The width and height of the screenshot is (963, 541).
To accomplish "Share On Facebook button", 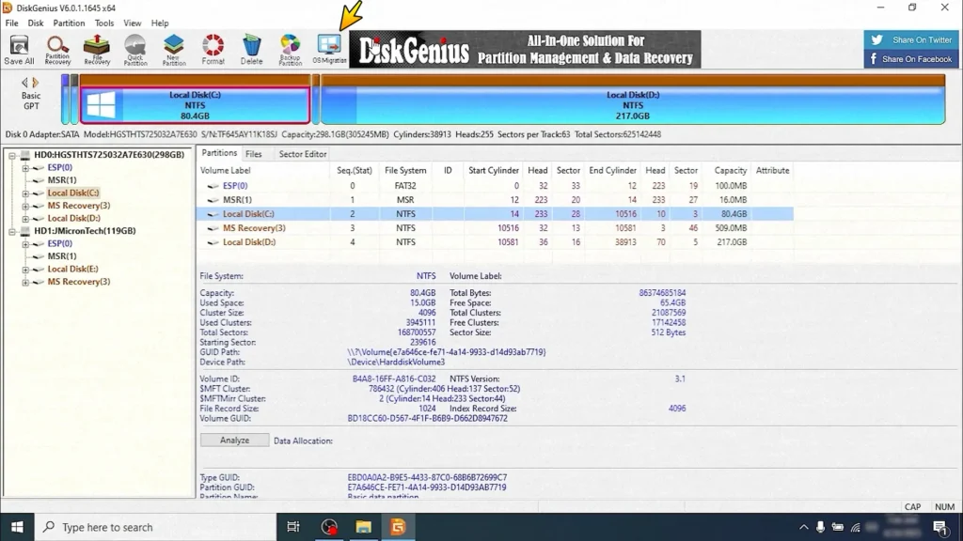I will tap(911, 59).
